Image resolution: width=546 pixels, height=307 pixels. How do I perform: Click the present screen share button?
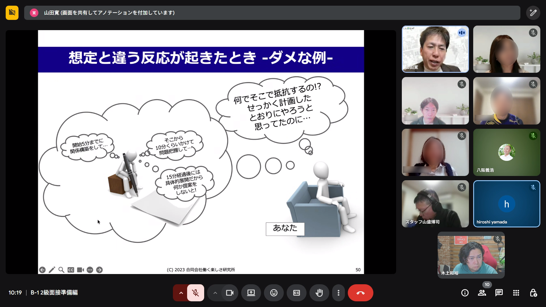(251, 293)
